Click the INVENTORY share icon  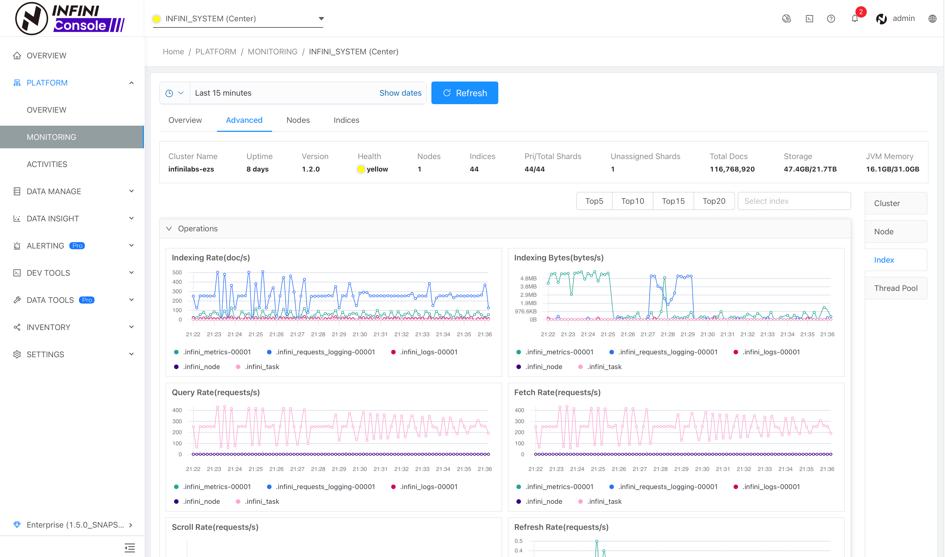pos(17,327)
